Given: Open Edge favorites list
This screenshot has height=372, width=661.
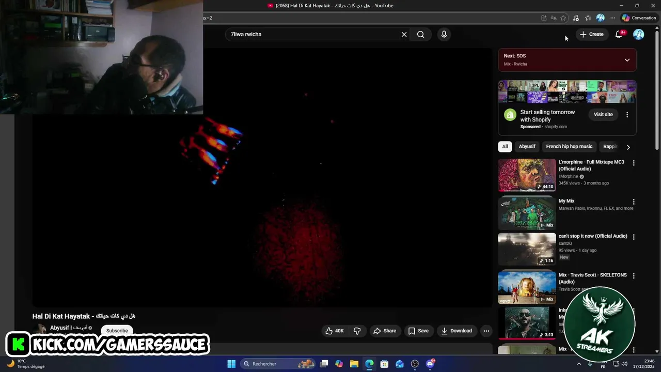Looking at the screenshot, I should 588,18.
